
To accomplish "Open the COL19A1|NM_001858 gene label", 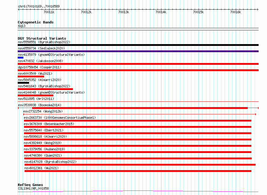I will point(33,188).
